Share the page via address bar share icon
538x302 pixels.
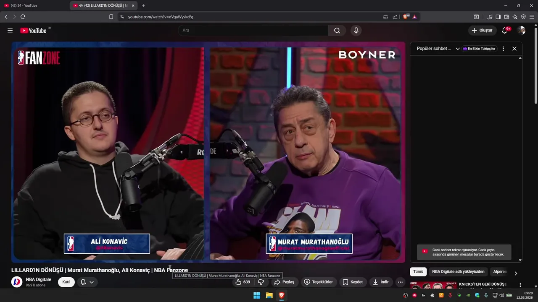tap(395, 17)
